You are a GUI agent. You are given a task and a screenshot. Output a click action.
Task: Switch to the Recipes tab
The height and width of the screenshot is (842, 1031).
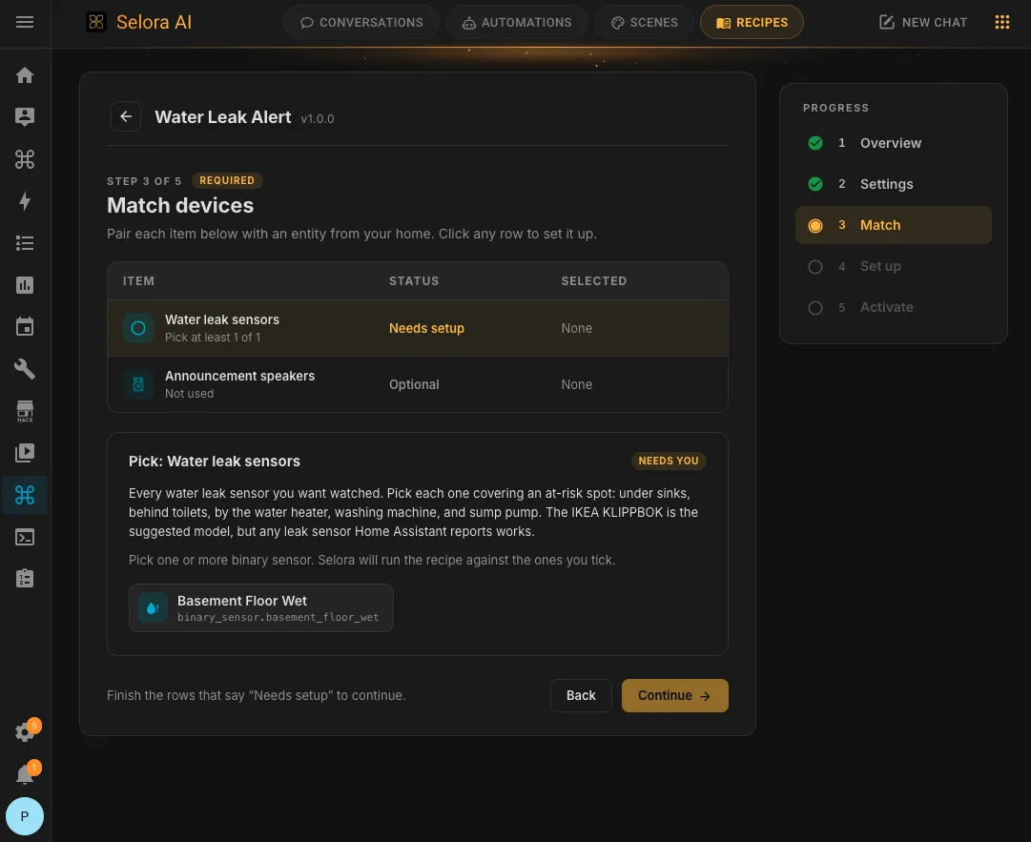click(x=752, y=22)
